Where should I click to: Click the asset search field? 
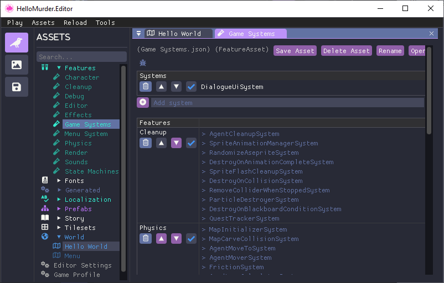81,57
